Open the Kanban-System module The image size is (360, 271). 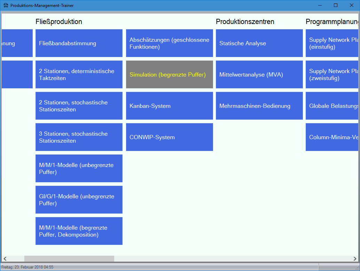[170, 106]
